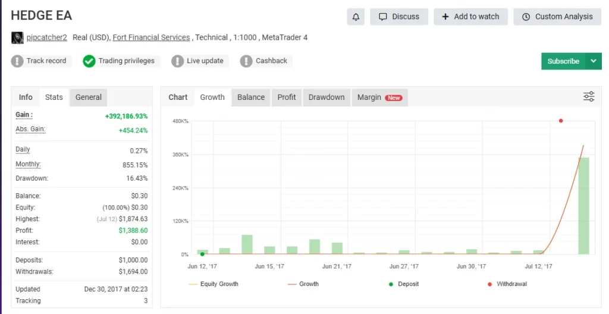Open the Margin tab marked New
The height and width of the screenshot is (314, 609).
(x=379, y=98)
